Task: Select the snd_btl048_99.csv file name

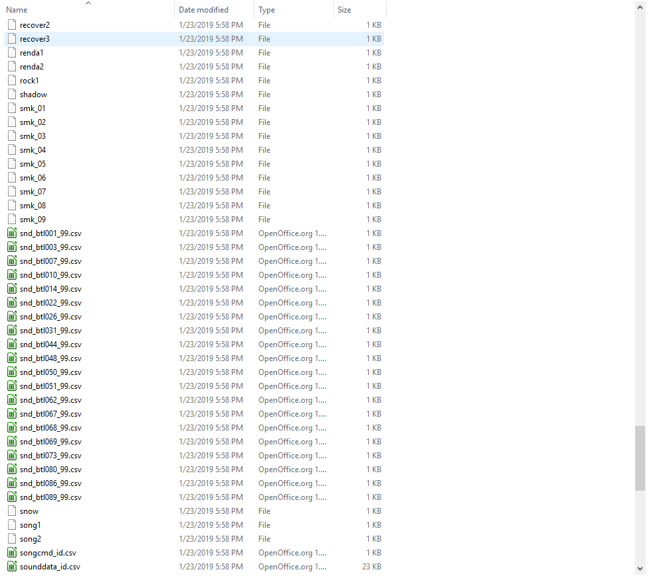Action: pyautogui.click(x=51, y=358)
